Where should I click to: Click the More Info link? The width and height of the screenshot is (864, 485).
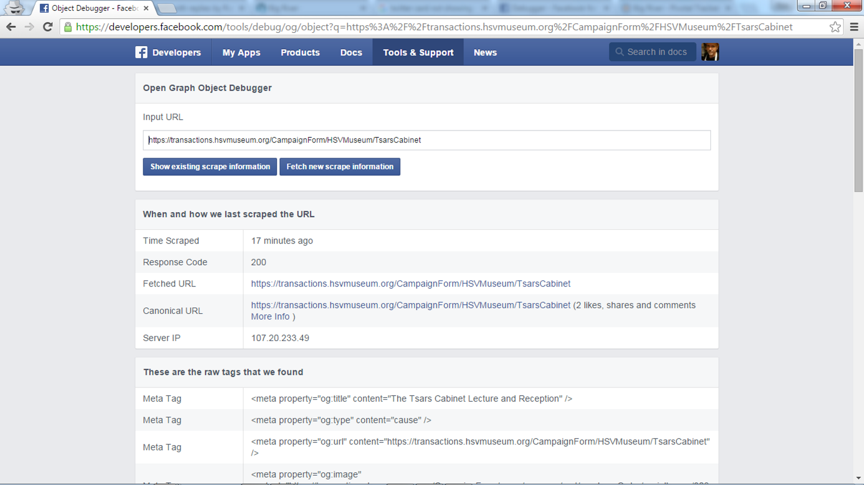pos(270,317)
